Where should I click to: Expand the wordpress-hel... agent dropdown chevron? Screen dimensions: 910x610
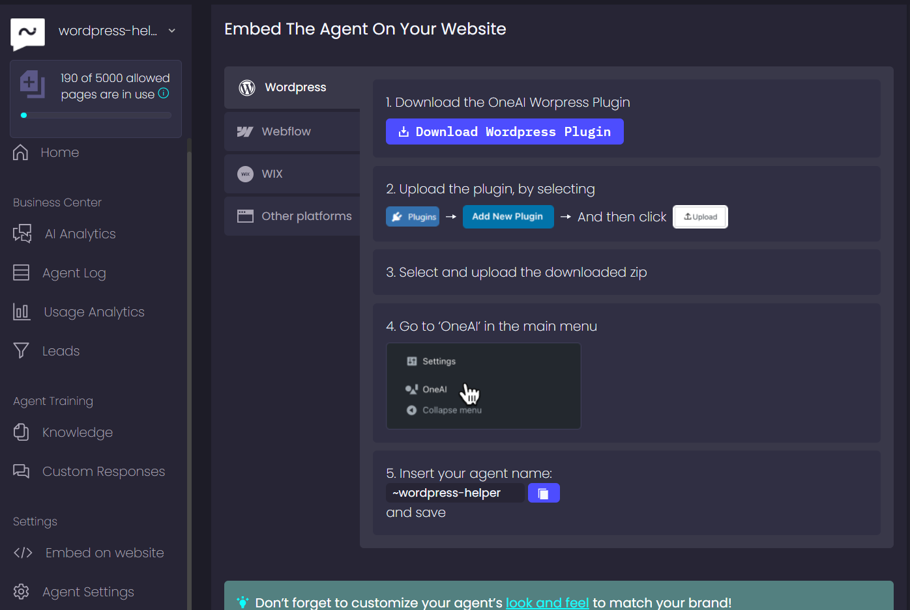point(171,31)
